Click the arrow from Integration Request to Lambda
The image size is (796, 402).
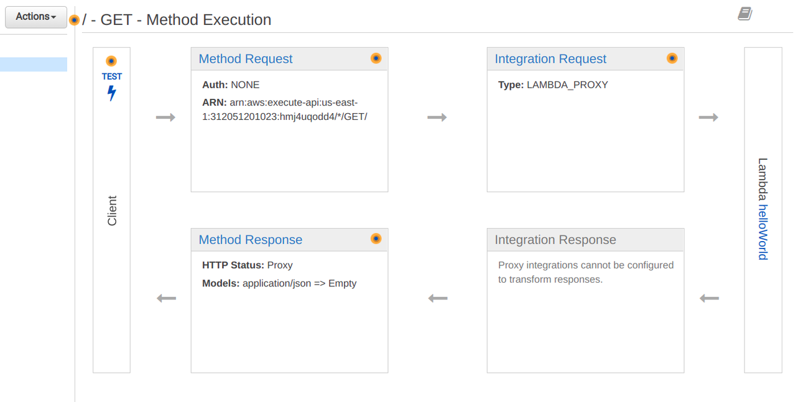tap(709, 117)
